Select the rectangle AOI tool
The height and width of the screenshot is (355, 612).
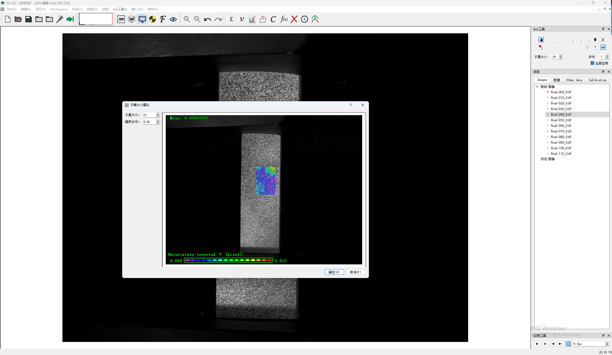pyautogui.click(x=549, y=40)
